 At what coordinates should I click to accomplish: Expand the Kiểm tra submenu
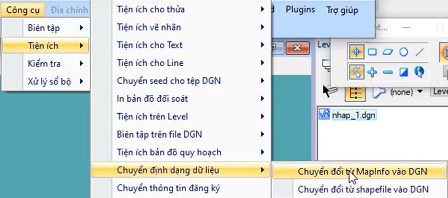coord(46,64)
